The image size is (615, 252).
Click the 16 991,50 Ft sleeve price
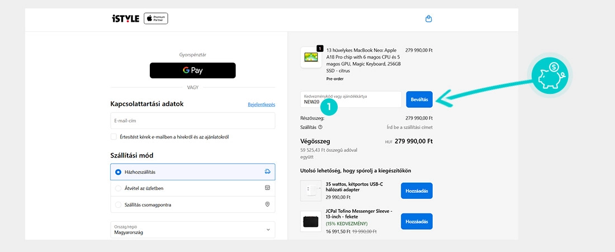point(338,232)
